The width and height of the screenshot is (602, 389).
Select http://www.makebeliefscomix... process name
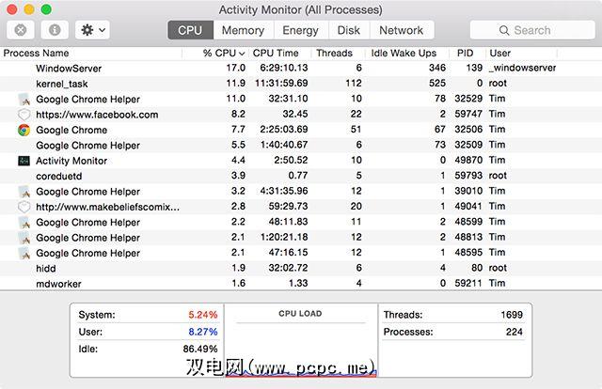coord(107,207)
